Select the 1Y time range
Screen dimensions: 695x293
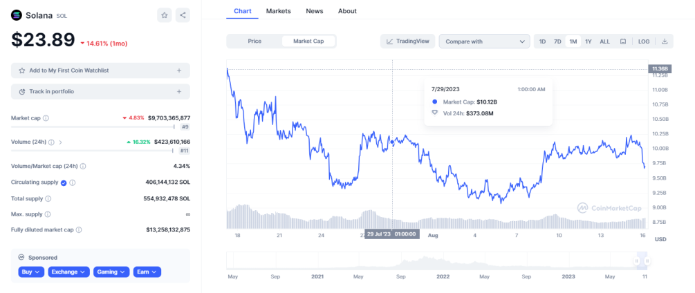pos(589,41)
